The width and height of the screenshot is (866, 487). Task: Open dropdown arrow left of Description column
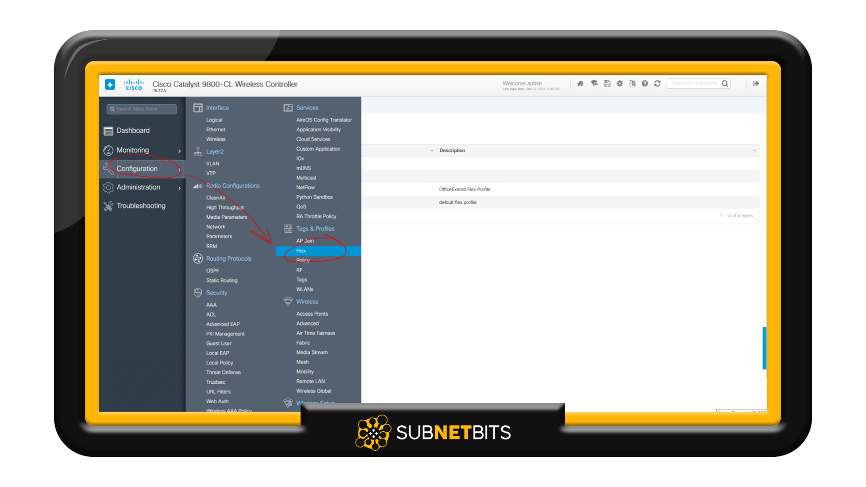coord(432,151)
